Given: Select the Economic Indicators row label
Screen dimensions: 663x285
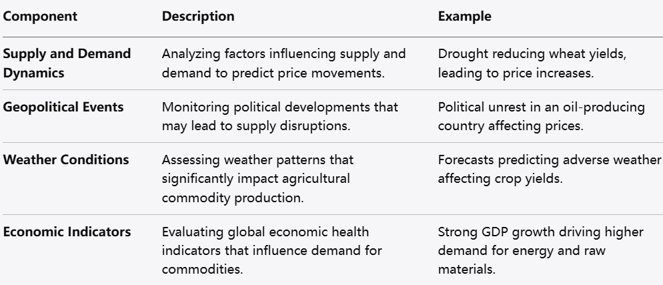Looking at the screenshot, I should [x=67, y=232].
